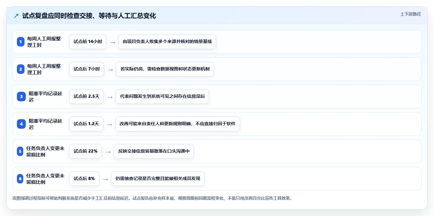Click 每周人工周报整理工时 label in row 2
434x216 pixels.
click(x=44, y=69)
